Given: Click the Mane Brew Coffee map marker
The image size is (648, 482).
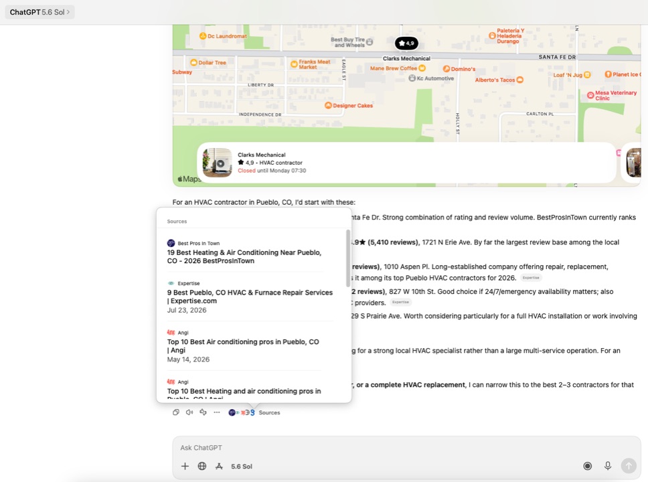Looking at the screenshot, I should click(x=422, y=68).
